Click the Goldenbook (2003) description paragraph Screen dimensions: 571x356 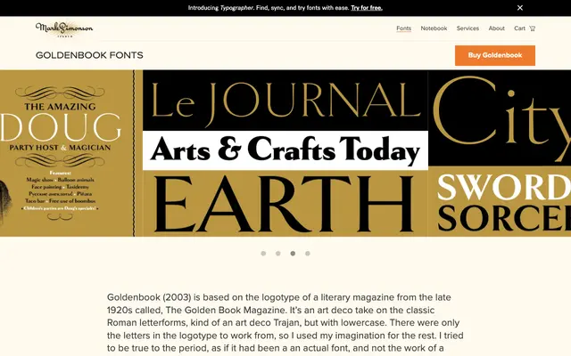[x=285, y=322]
